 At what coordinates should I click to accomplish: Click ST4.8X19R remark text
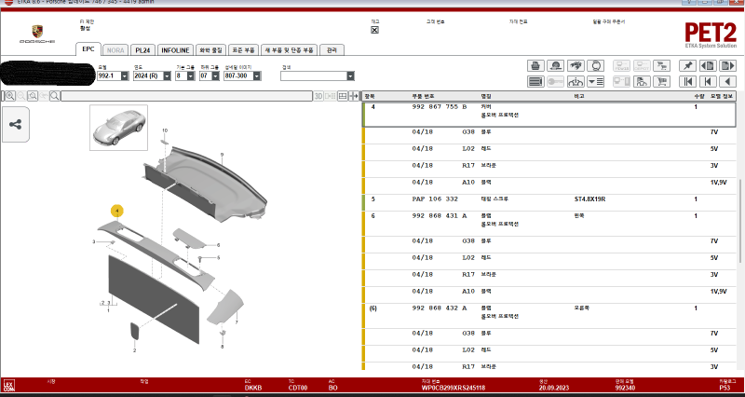[x=589, y=199]
